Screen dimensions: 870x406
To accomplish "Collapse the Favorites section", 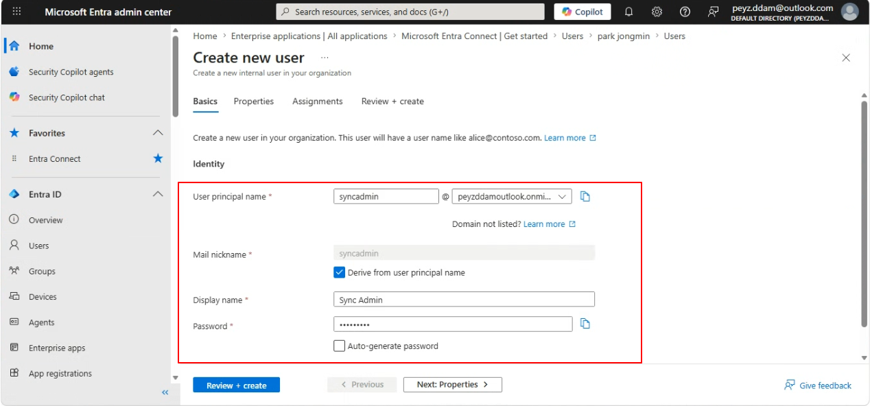I will click(158, 133).
